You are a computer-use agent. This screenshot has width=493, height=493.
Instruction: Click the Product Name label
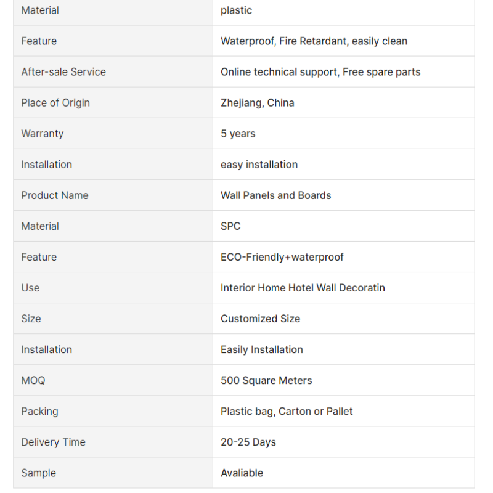55,195
